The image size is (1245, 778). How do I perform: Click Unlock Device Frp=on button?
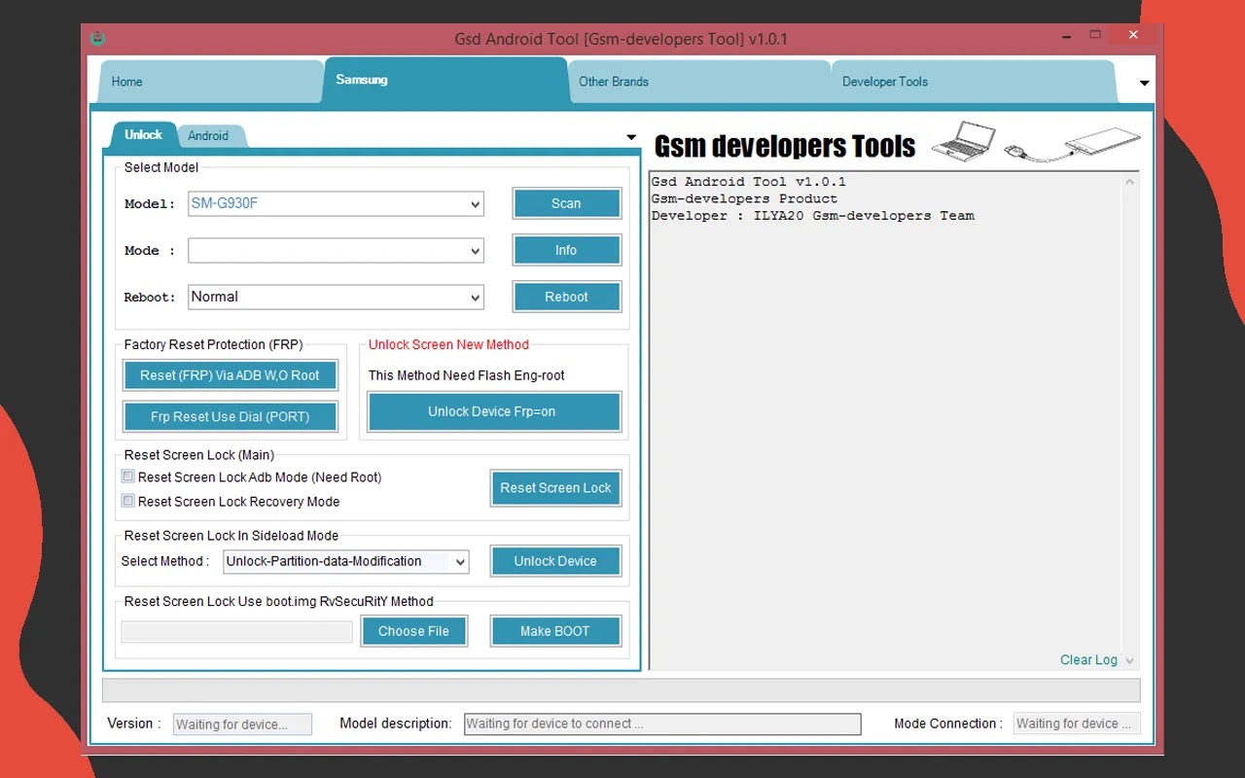[x=492, y=411]
